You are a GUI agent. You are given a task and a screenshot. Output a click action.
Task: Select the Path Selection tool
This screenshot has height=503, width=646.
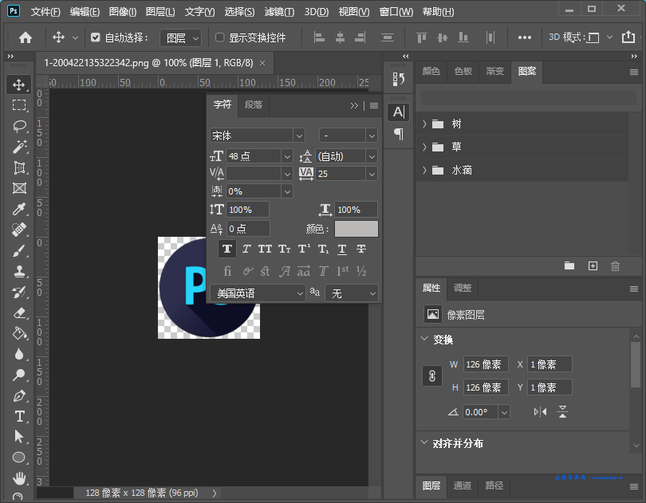[18, 437]
